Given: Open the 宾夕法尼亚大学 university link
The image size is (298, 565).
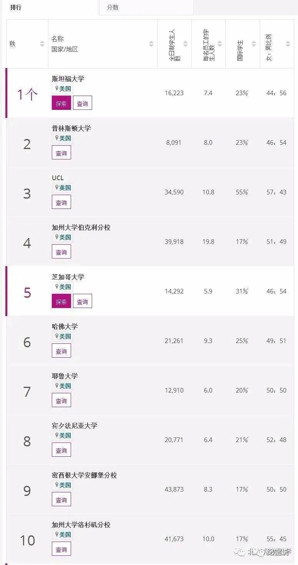Looking at the screenshot, I should tap(74, 426).
